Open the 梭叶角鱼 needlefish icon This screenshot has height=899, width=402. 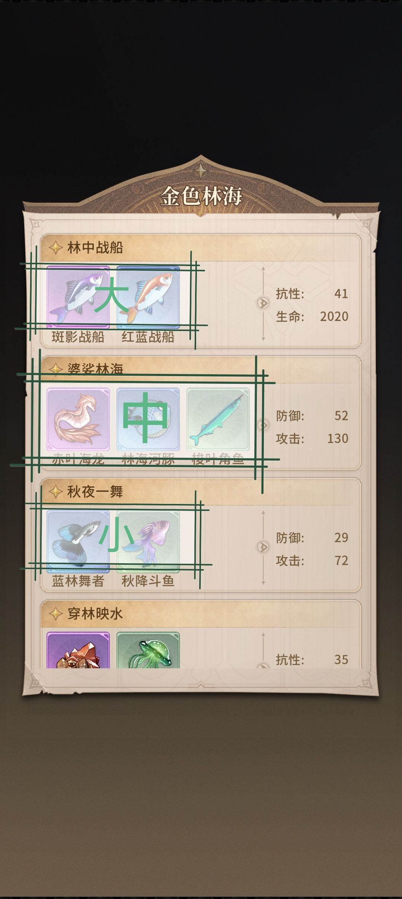[218, 419]
